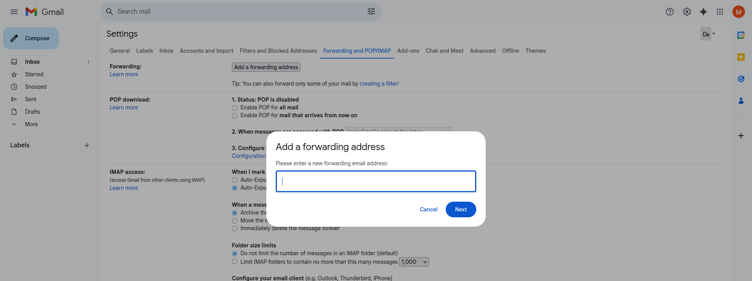Switch to the Add-ons tab

408,51
